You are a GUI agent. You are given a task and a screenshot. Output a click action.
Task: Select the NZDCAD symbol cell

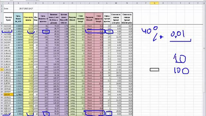(9, 108)
